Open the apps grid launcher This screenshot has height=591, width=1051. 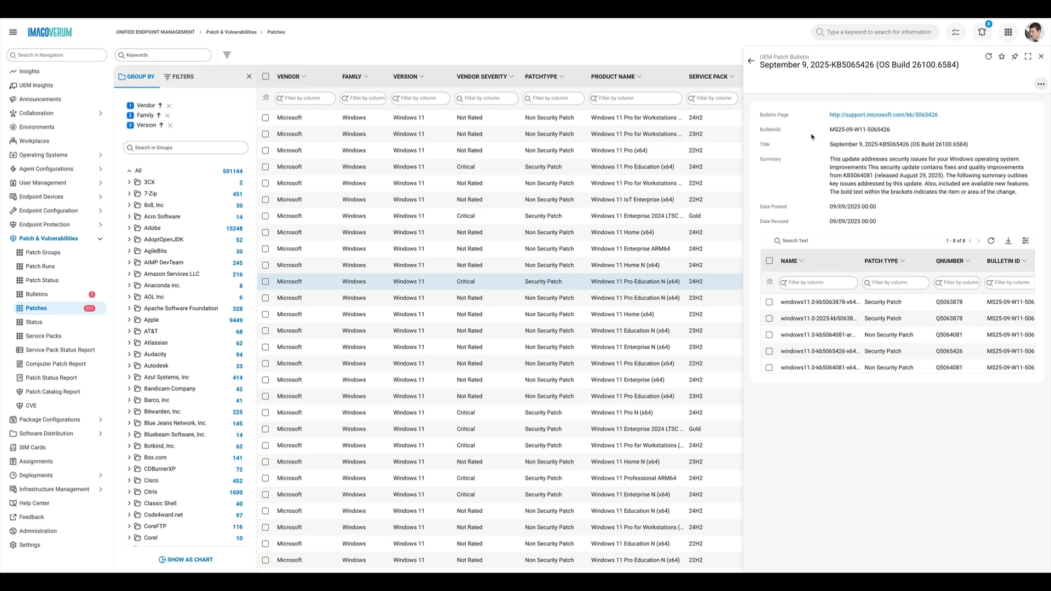pyautogui.click(x=1008, y=32)
